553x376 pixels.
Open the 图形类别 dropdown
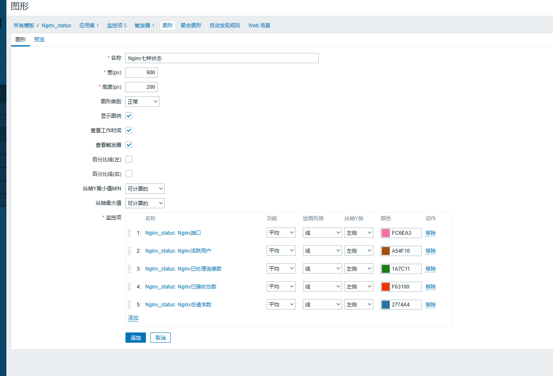point(143,102)
